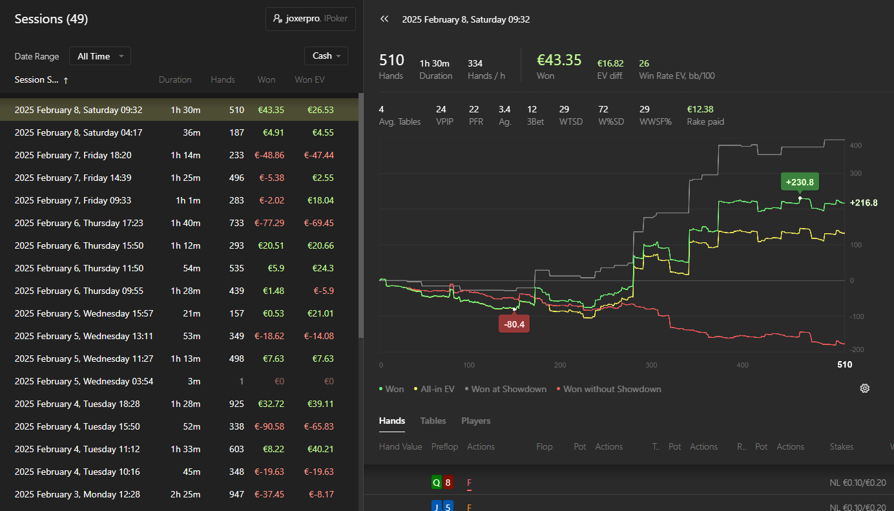Image resolution: width=894 pixels, height=511 pixels.
Task: Click the Sessions (49) heading
Action: click(x=51, y=19)
